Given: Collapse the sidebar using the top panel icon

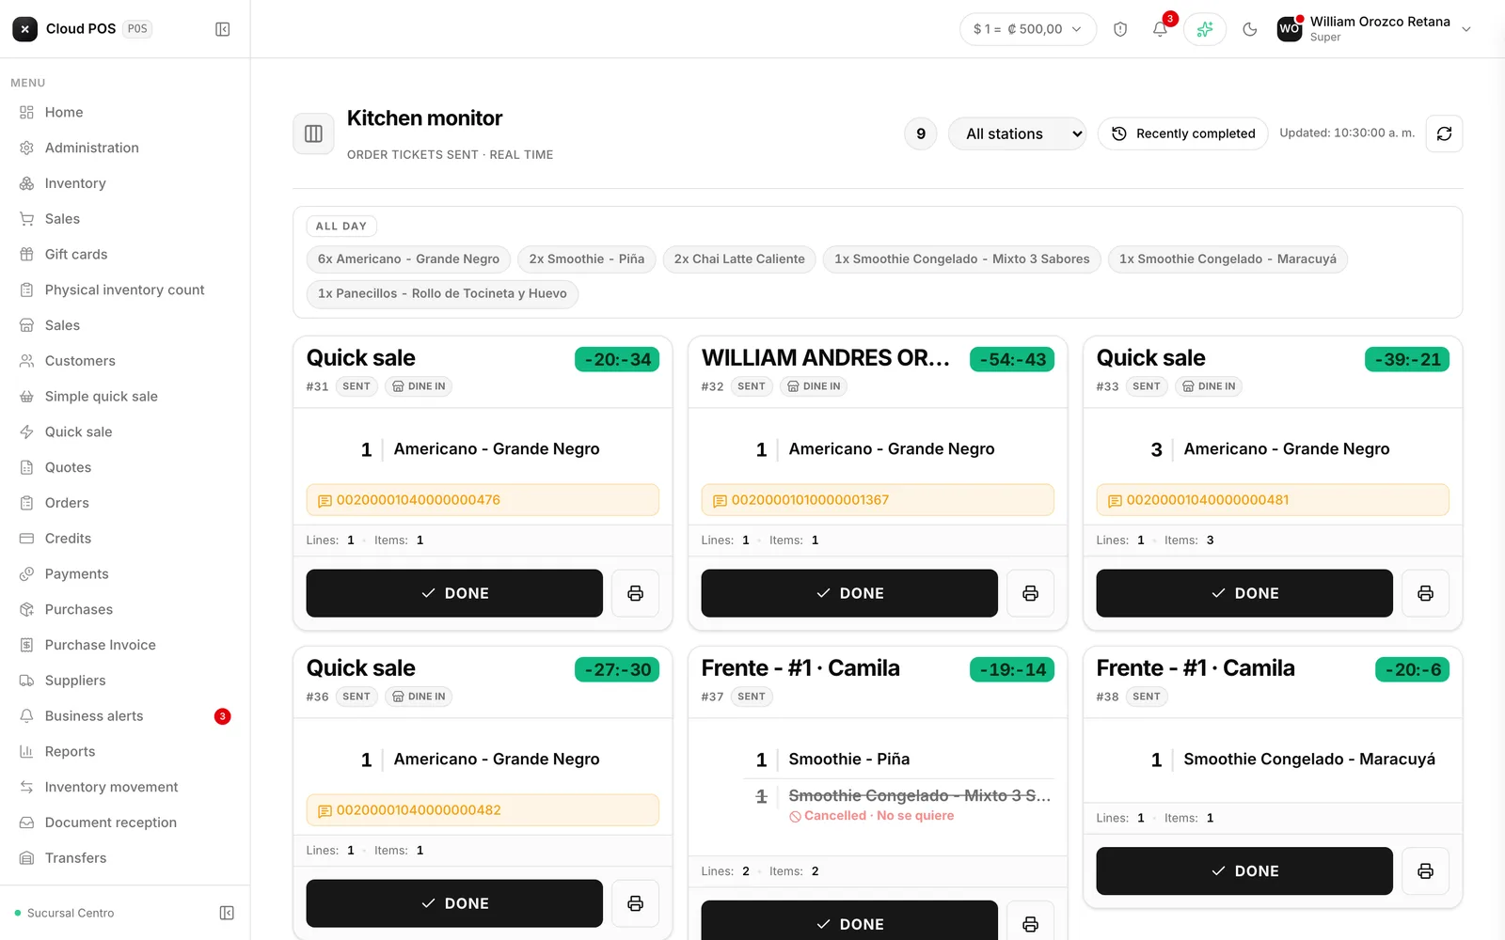Looking at the screenshot, I should click(x=223, y=29).
